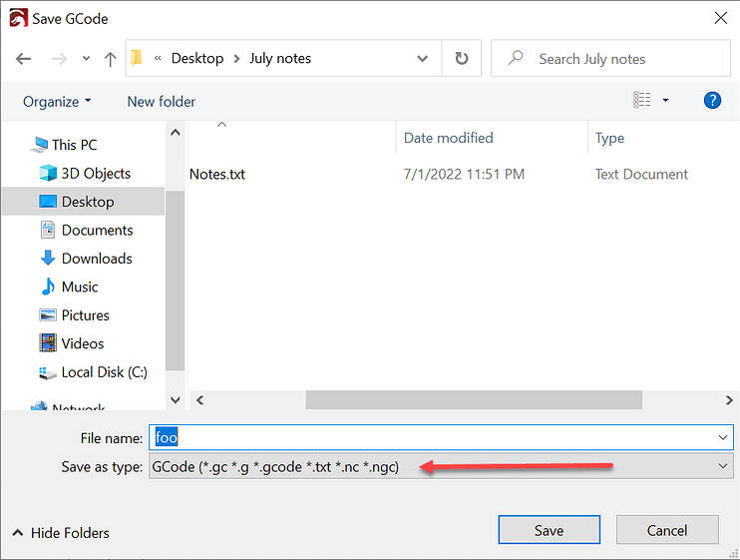
Task: Click New folder in toolbar
Action: [x=162, y=102]
